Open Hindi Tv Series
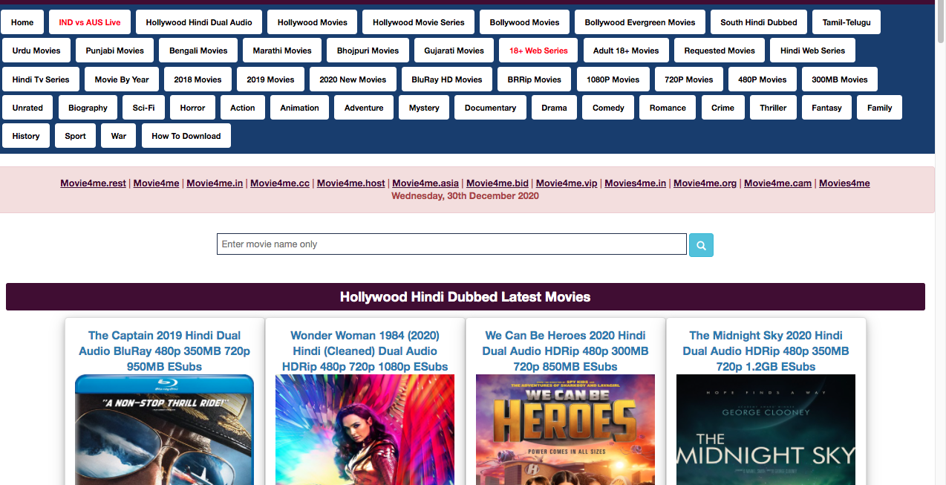The width and height of the screenshot is (946, 485). coord(41,79)
